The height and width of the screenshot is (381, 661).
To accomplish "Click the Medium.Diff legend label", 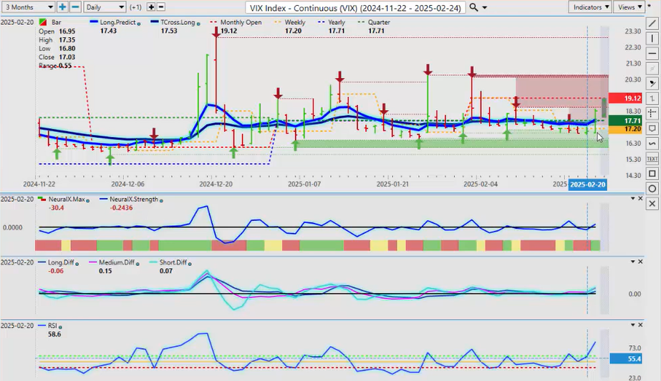I will coord(117,262).
